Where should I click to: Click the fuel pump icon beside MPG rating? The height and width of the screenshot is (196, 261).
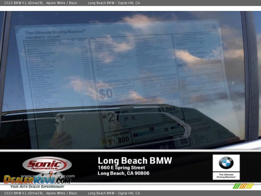point(104,116)
